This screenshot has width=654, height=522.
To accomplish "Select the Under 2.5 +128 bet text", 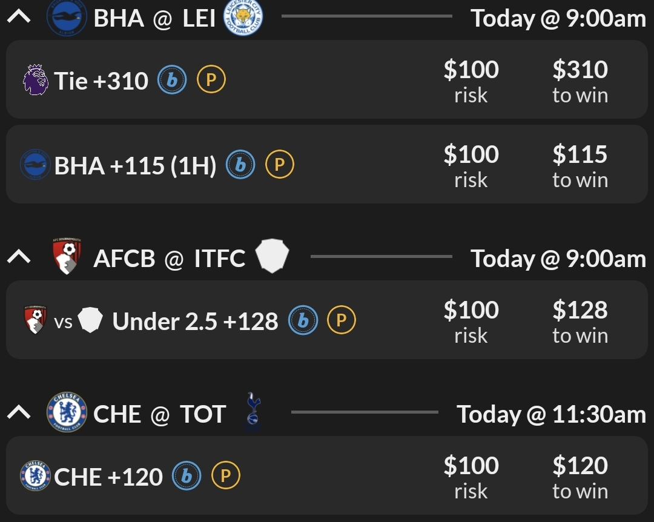I will [x=195, y=322].
